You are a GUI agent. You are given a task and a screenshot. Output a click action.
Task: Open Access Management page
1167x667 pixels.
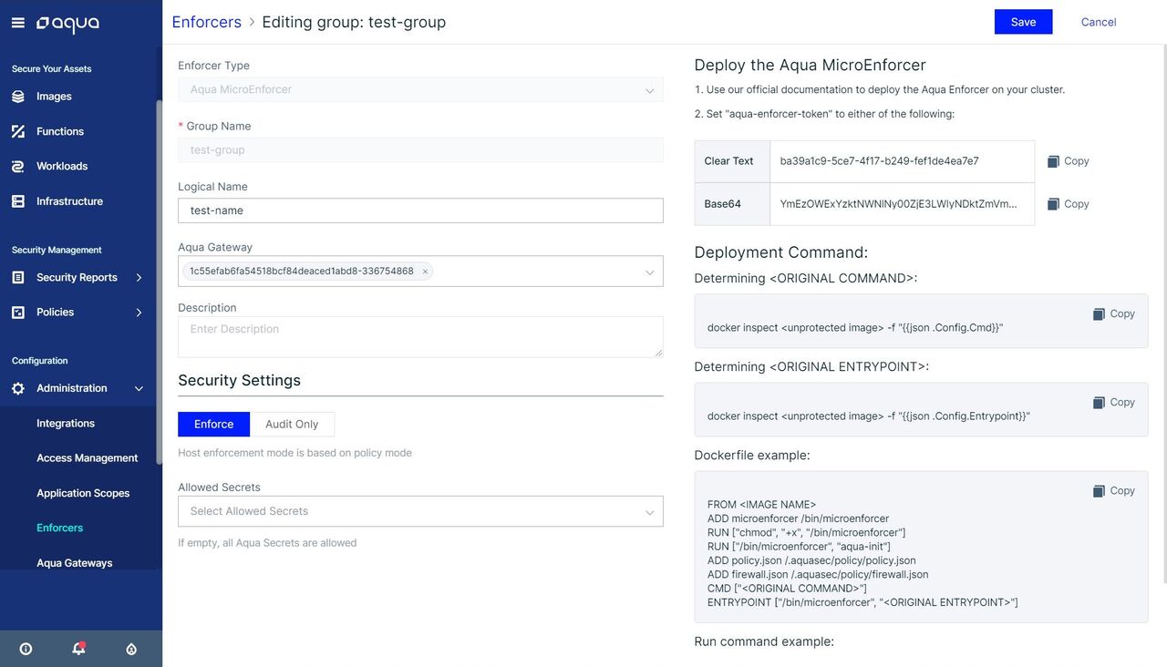pyautogui.click(x=88, y=458)
